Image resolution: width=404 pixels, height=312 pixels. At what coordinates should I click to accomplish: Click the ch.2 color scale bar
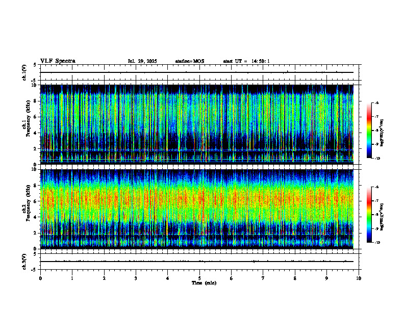369,215
